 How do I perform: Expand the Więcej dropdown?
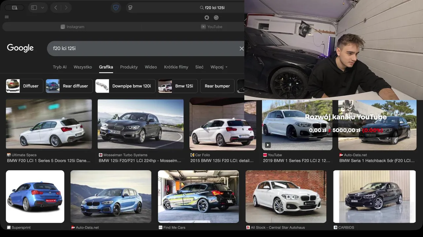coord(219,67)
